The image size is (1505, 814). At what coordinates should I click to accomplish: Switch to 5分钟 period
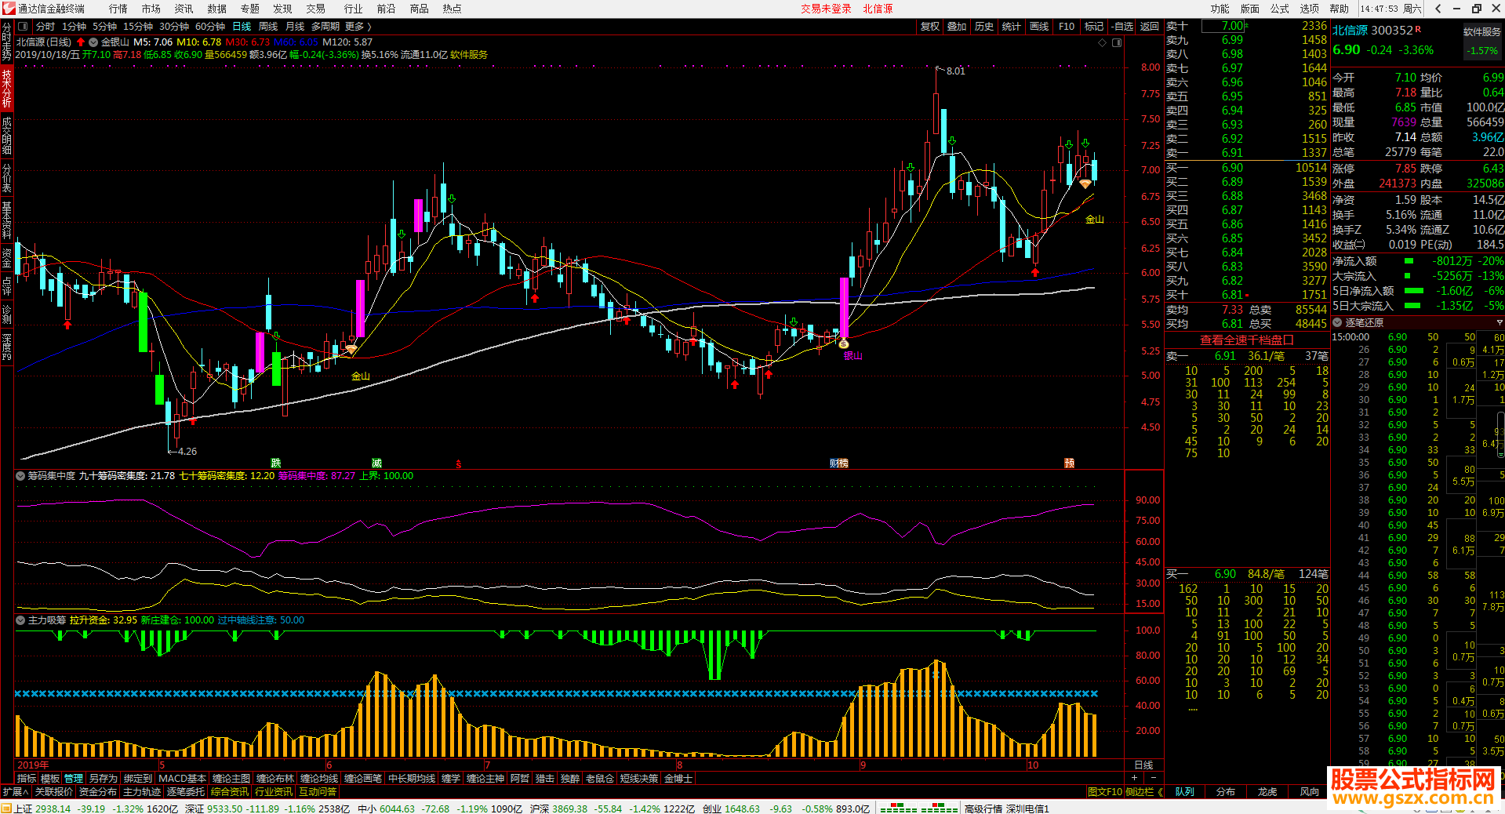pyautogui.click(x=105, y=27)
